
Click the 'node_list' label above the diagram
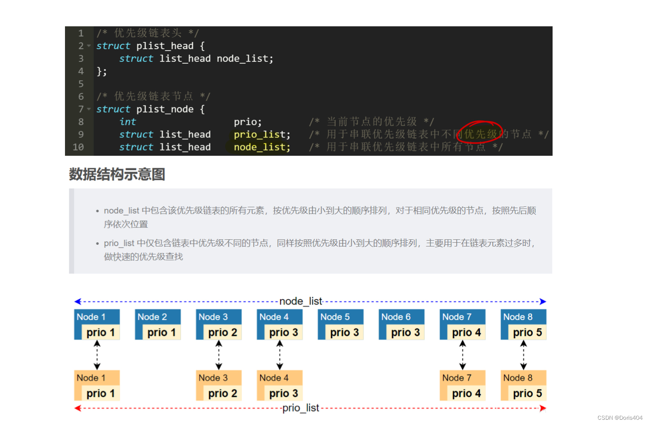[x=301, y=301]
